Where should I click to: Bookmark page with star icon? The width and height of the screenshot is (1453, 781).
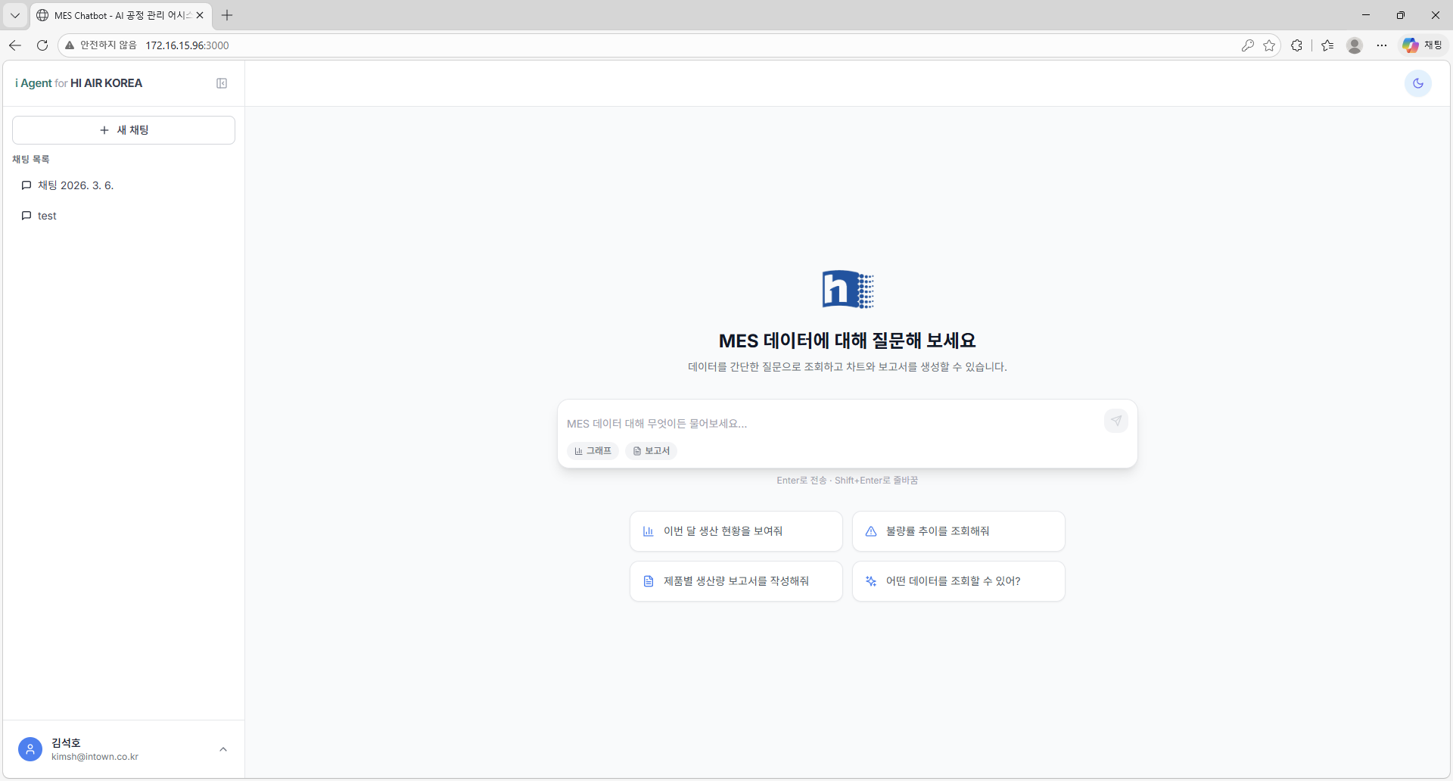1269,45
